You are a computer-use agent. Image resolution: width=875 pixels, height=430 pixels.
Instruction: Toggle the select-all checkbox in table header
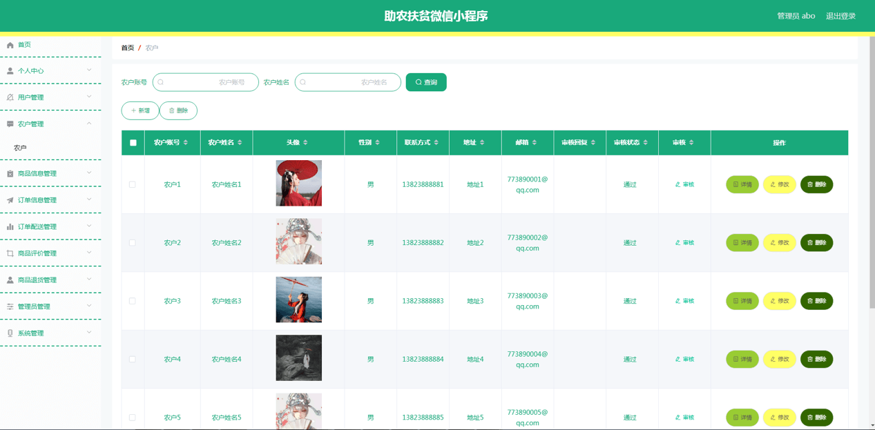point(133,143)
